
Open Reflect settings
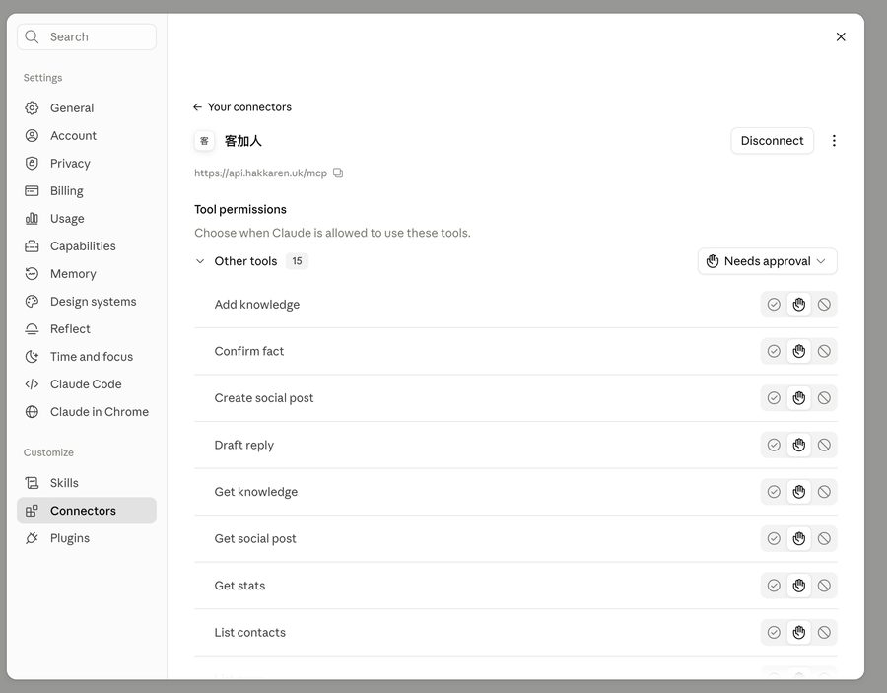click(x=87, y=329)
